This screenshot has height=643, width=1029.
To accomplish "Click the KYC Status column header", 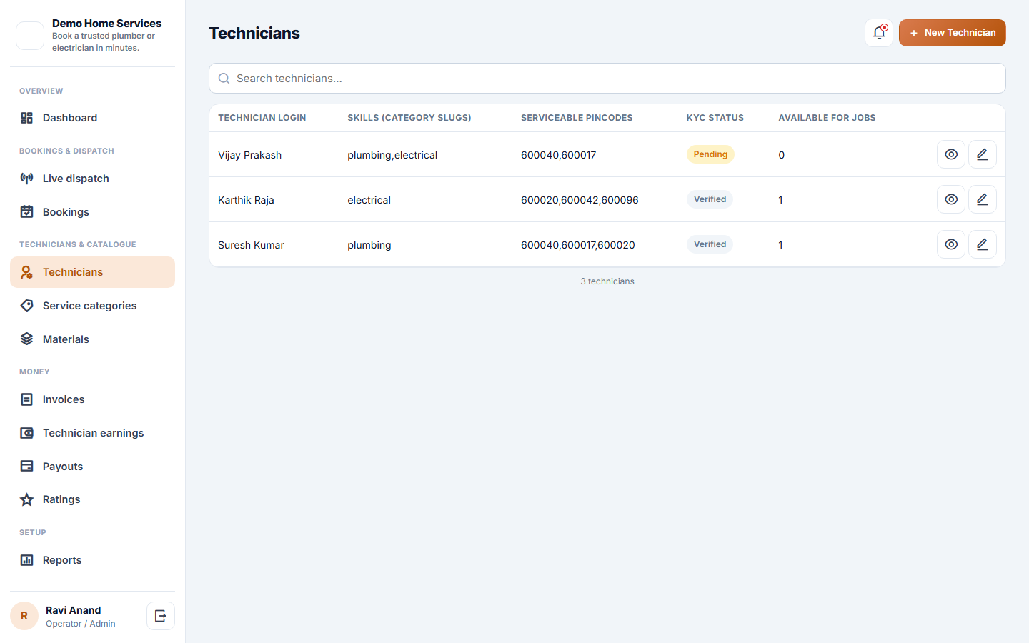I will [x=715, y=118].
